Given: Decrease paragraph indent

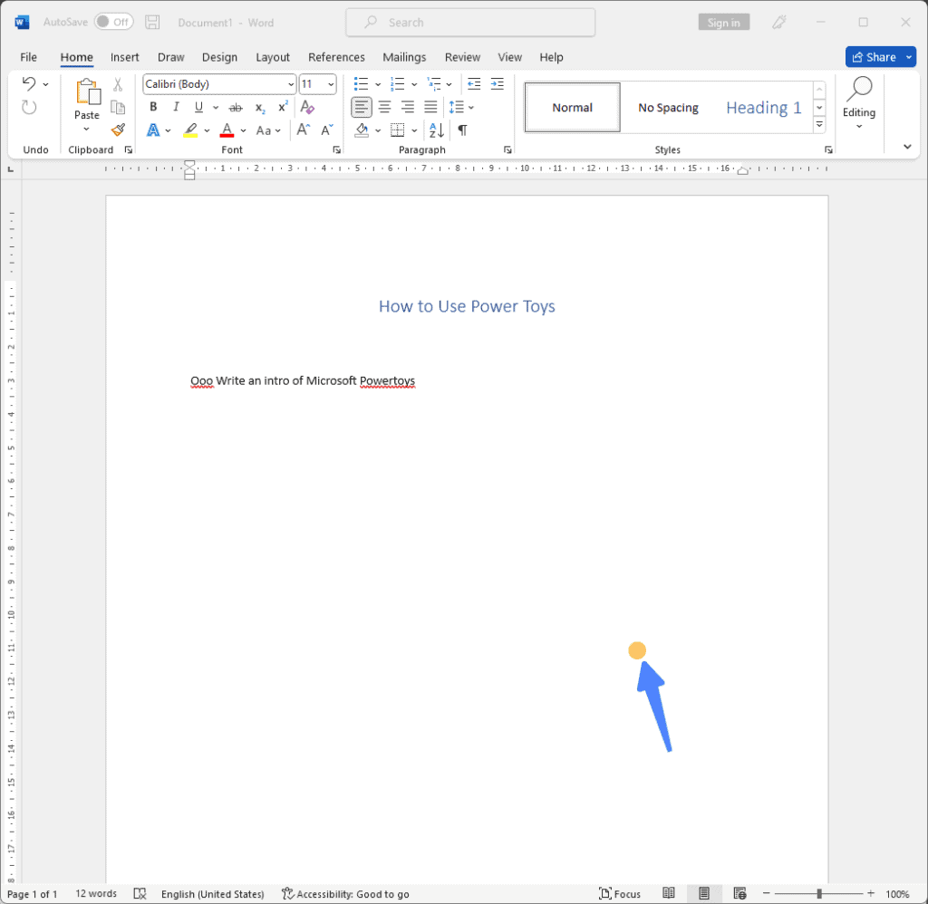Looking at the screenshot, I should click(x=474, y=84).
